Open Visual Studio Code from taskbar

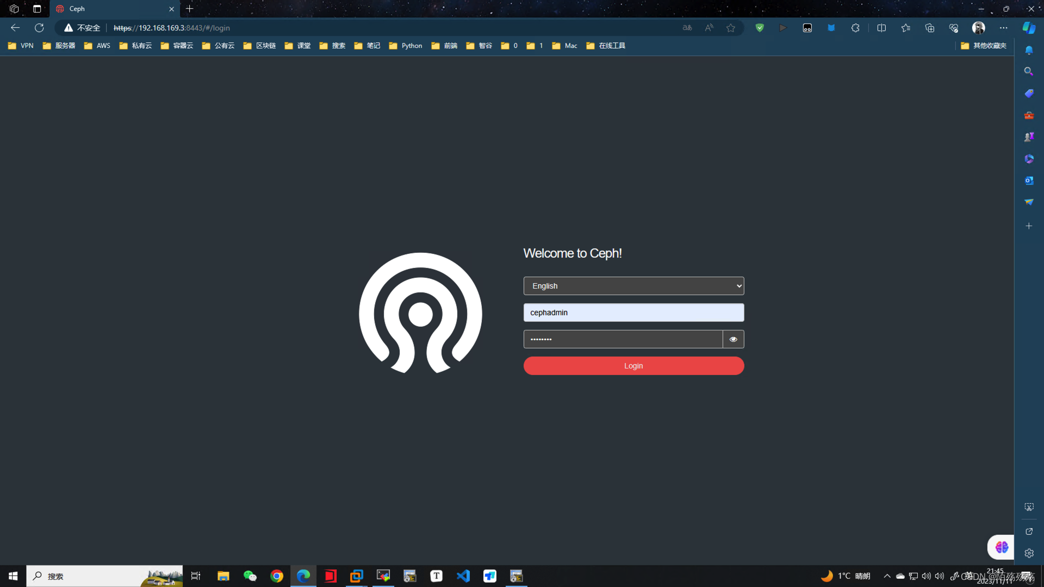463,576
